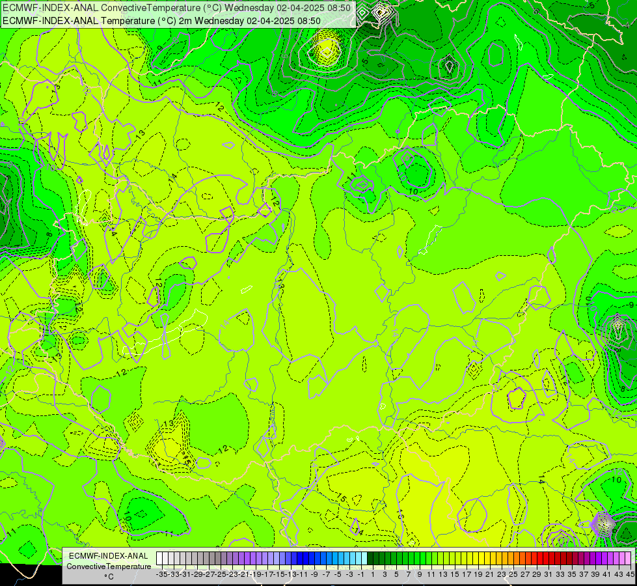Click the '-9' contour label at the map's right edge

pos(630,305)
